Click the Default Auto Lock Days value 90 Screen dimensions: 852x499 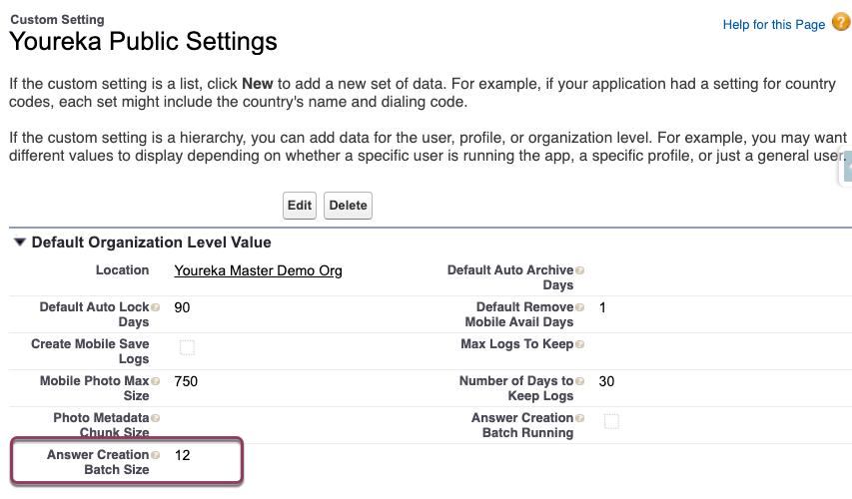[x=182, y=307]
